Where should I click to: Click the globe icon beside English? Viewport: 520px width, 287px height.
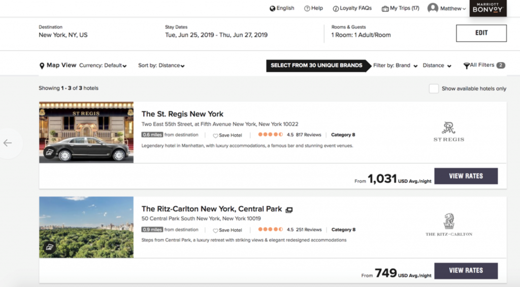[272, 9]
